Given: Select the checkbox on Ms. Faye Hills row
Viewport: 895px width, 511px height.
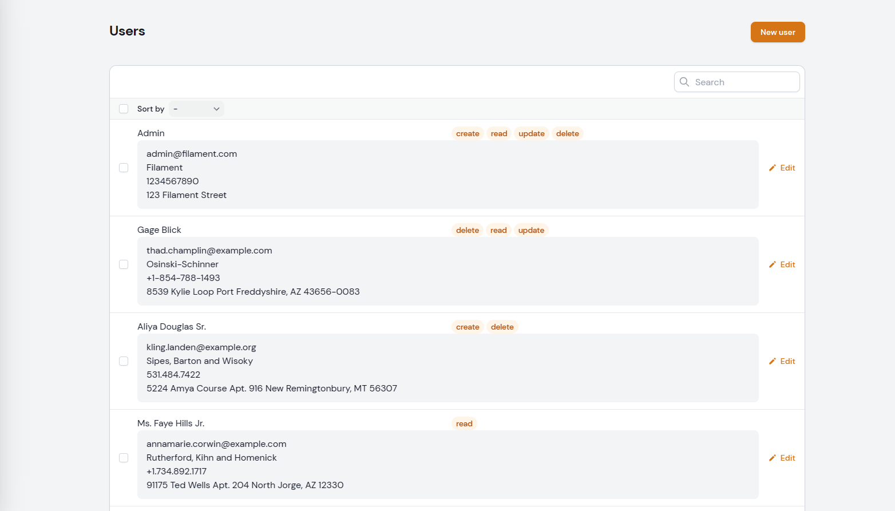Looking at the screenshot, I should pos(124,458).
